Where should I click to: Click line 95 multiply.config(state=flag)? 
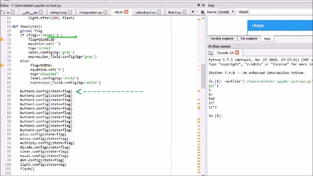(47, 143)
